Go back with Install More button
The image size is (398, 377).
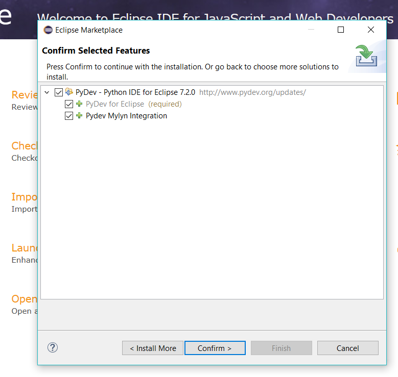click(x=153, y=348)
